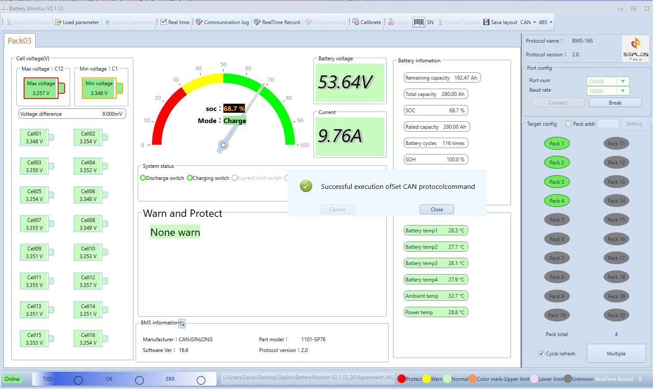Toggle the Real time checkbox
Screen dimensions: 653x389
coord(164,22)
